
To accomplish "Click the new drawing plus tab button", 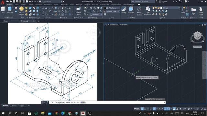I will [x=38, y=21].
